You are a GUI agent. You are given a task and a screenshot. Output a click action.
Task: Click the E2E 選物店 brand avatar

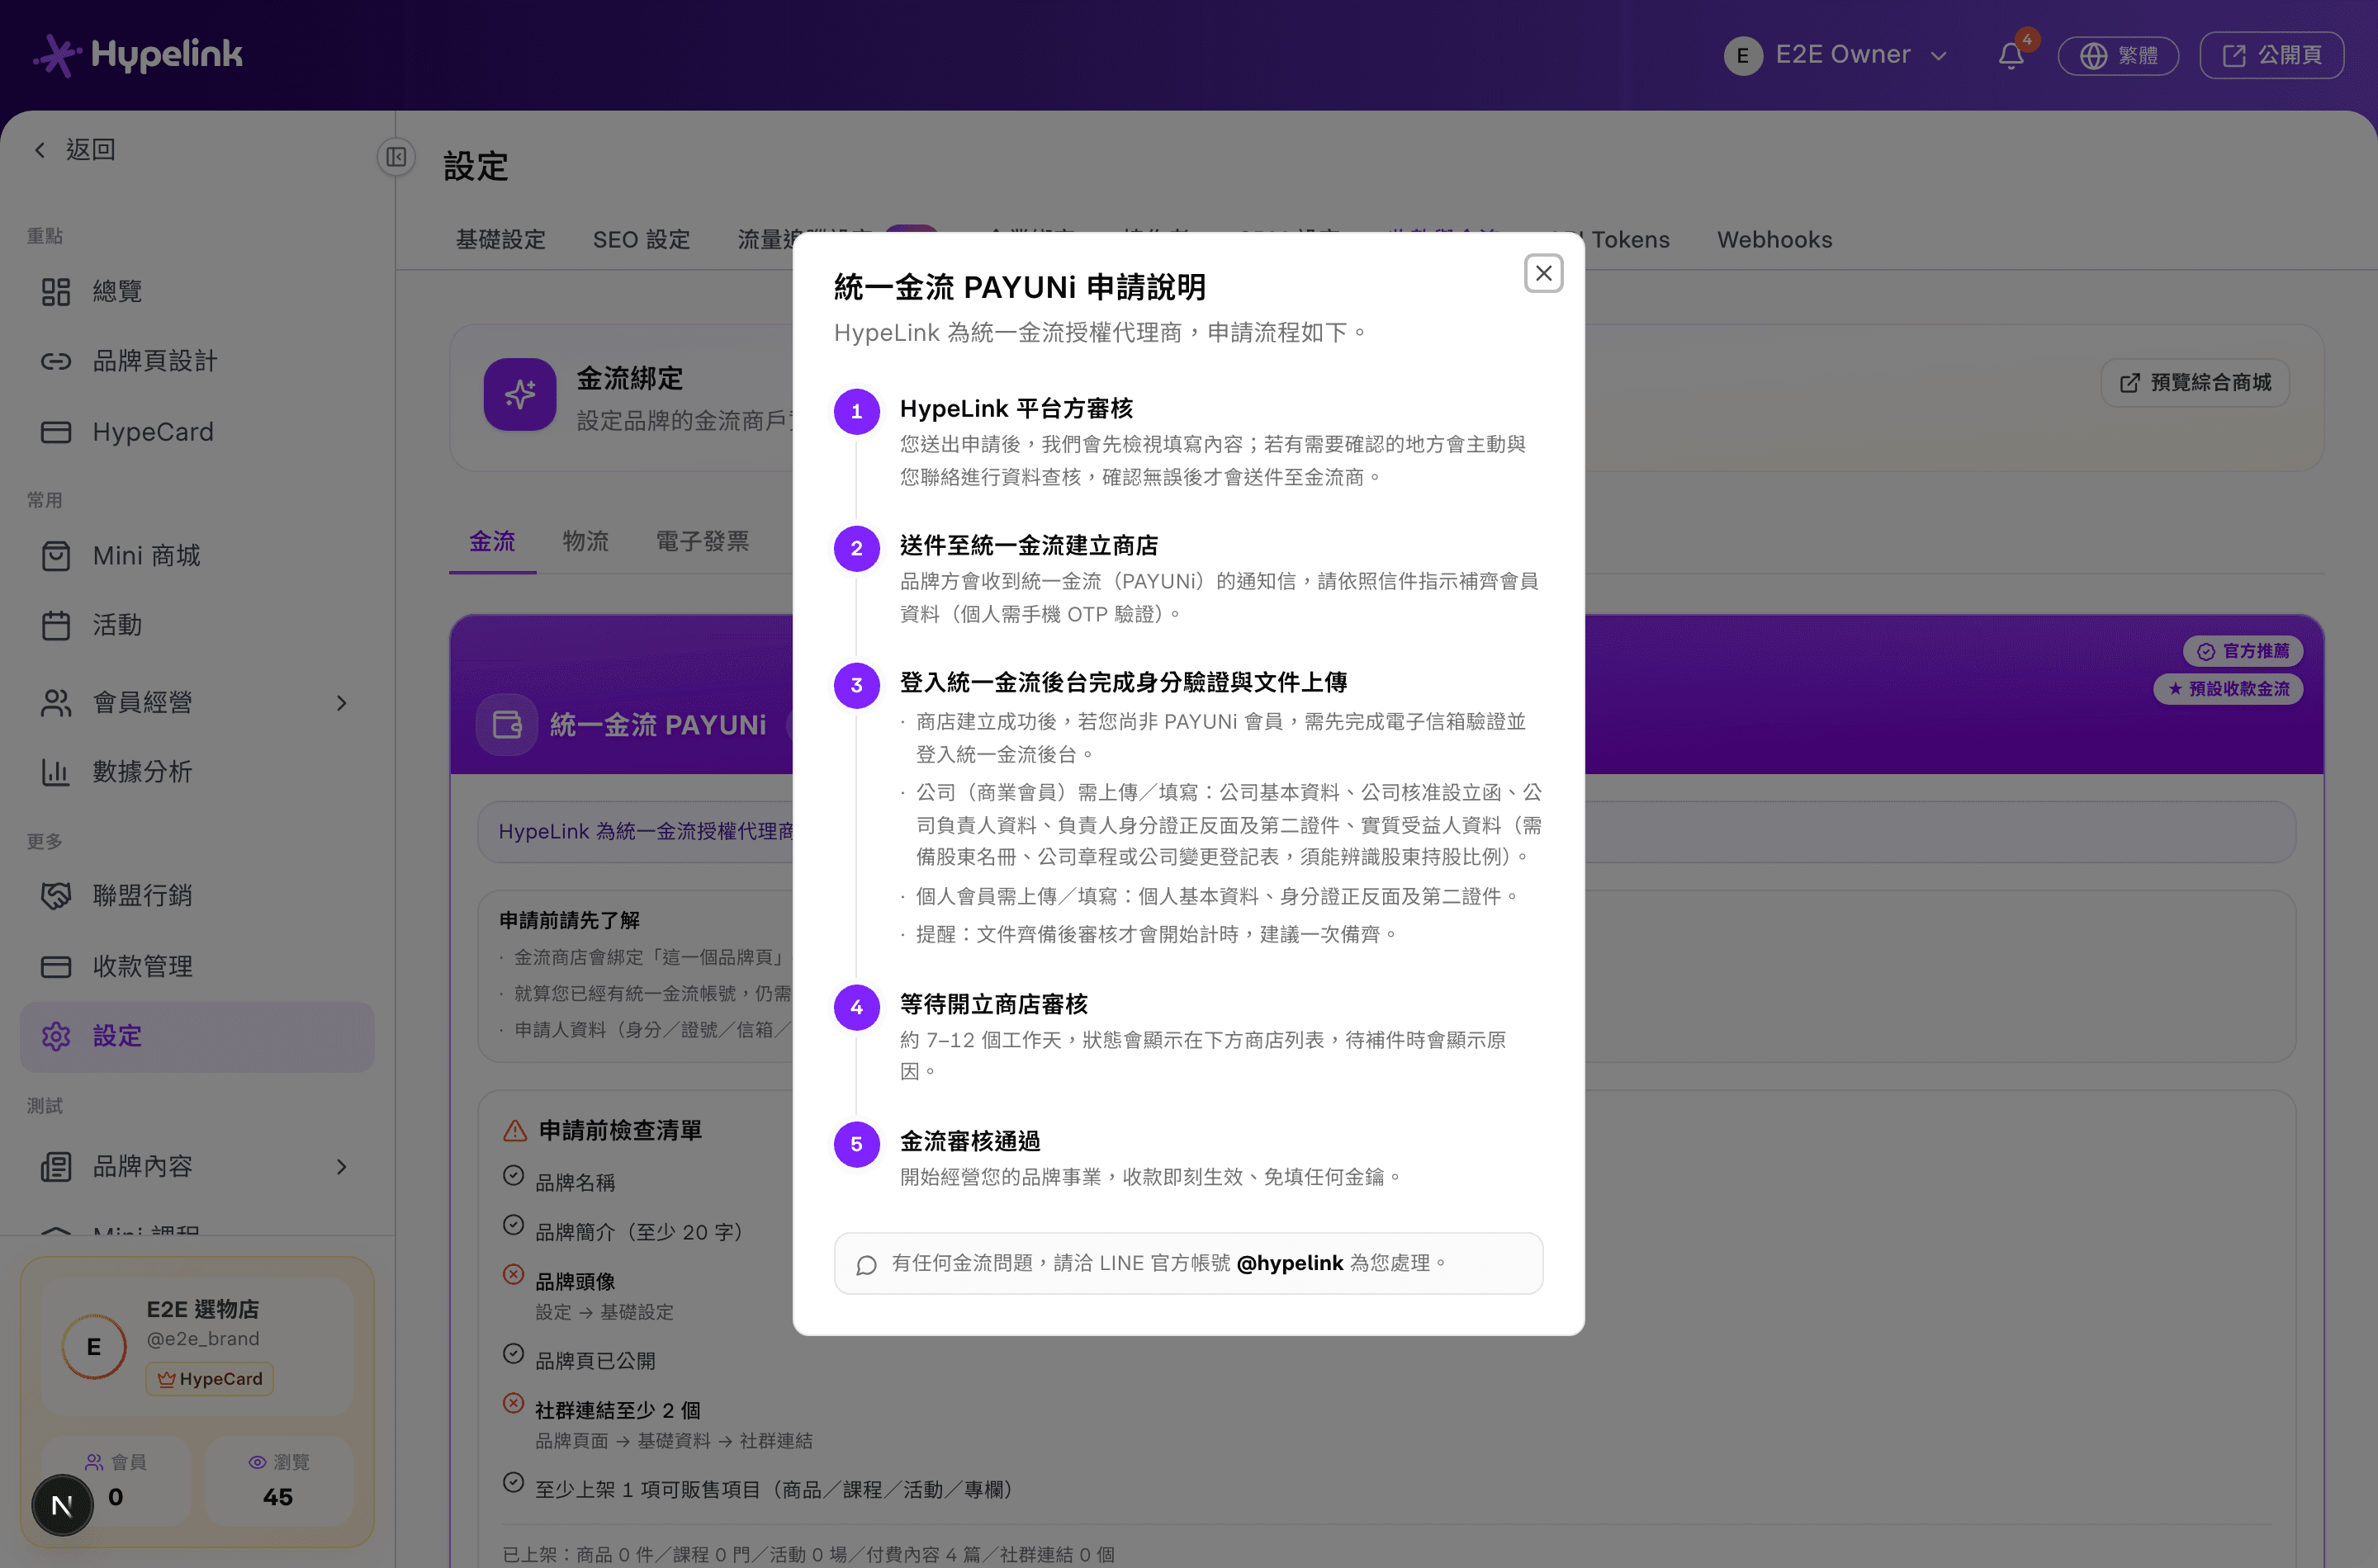click(94, 1346)
